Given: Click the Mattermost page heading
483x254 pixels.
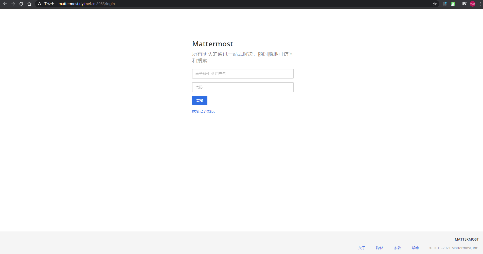Looking at the screenshot, I should pos(212,44).
